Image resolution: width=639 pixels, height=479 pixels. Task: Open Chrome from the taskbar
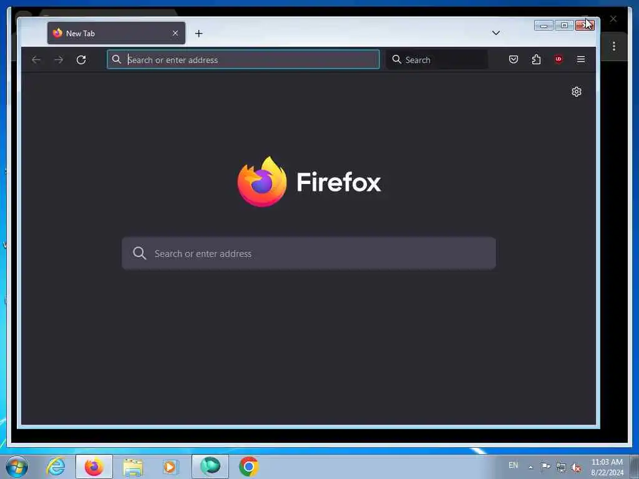tap(248, 467)
